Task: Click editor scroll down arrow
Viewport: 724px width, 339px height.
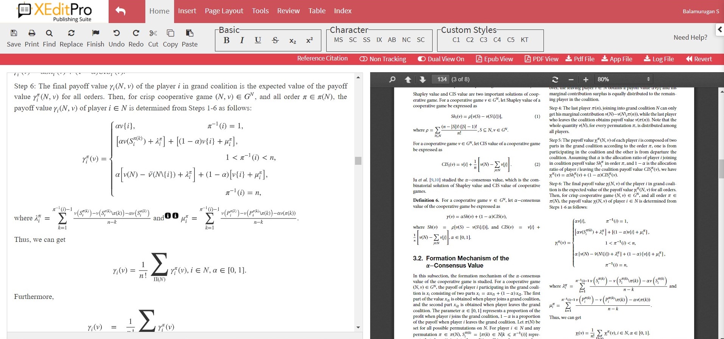Action: [358, 328]
